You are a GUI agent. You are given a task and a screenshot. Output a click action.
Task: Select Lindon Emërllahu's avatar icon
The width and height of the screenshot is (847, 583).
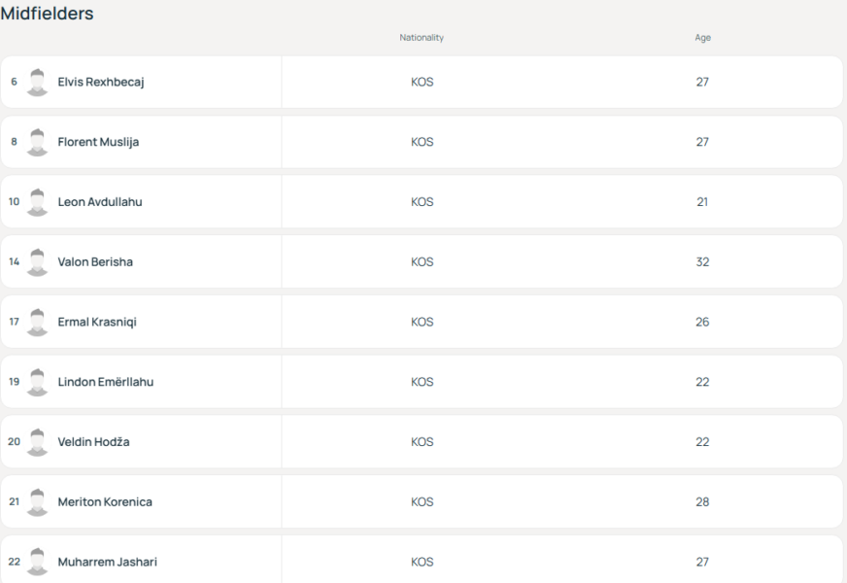pyautogui.click(x=37, y=382)
